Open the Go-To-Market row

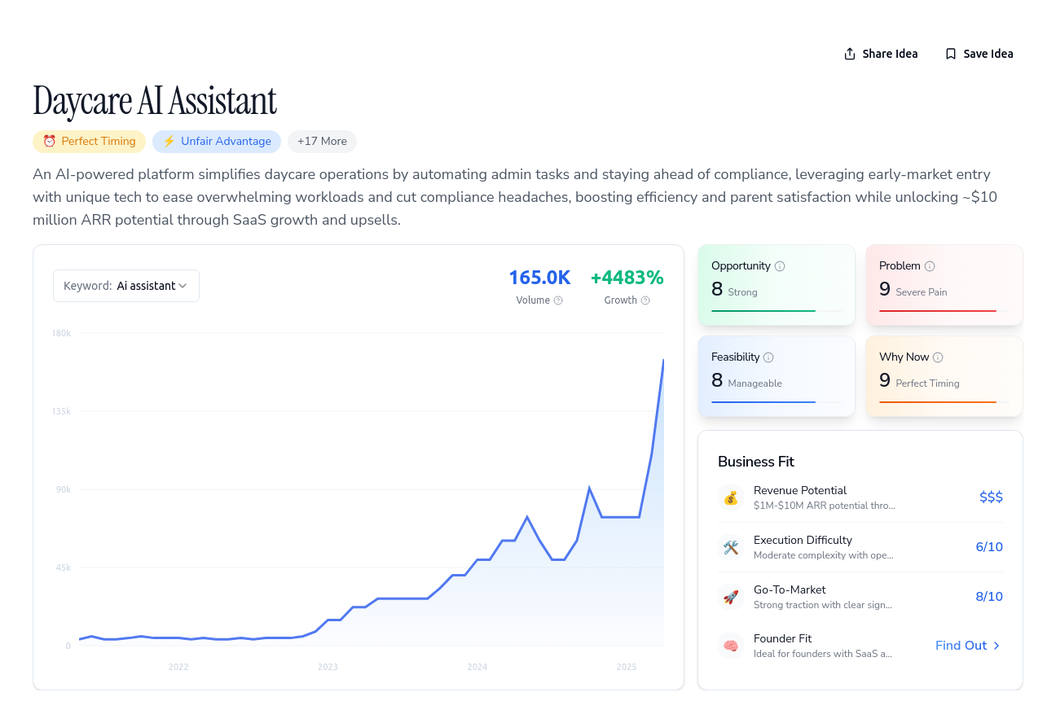860,597
